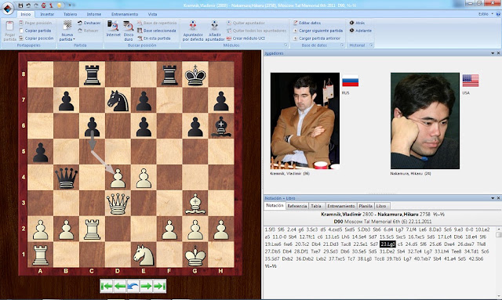Screen dimensions: 502x300
Task: Open the Vista ribbon tab
Action: [x=152, y=14]
